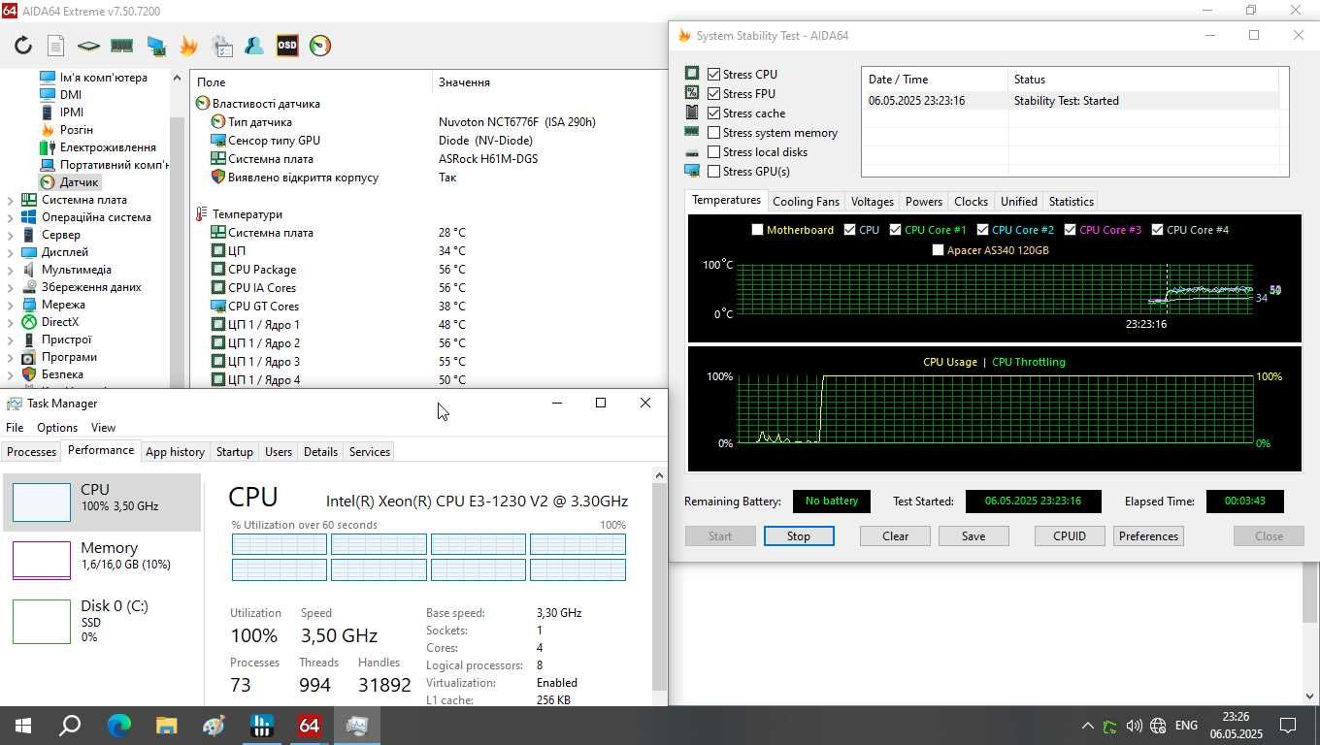Open Preferences in stability test
1320x745 pixels.
1148,536
